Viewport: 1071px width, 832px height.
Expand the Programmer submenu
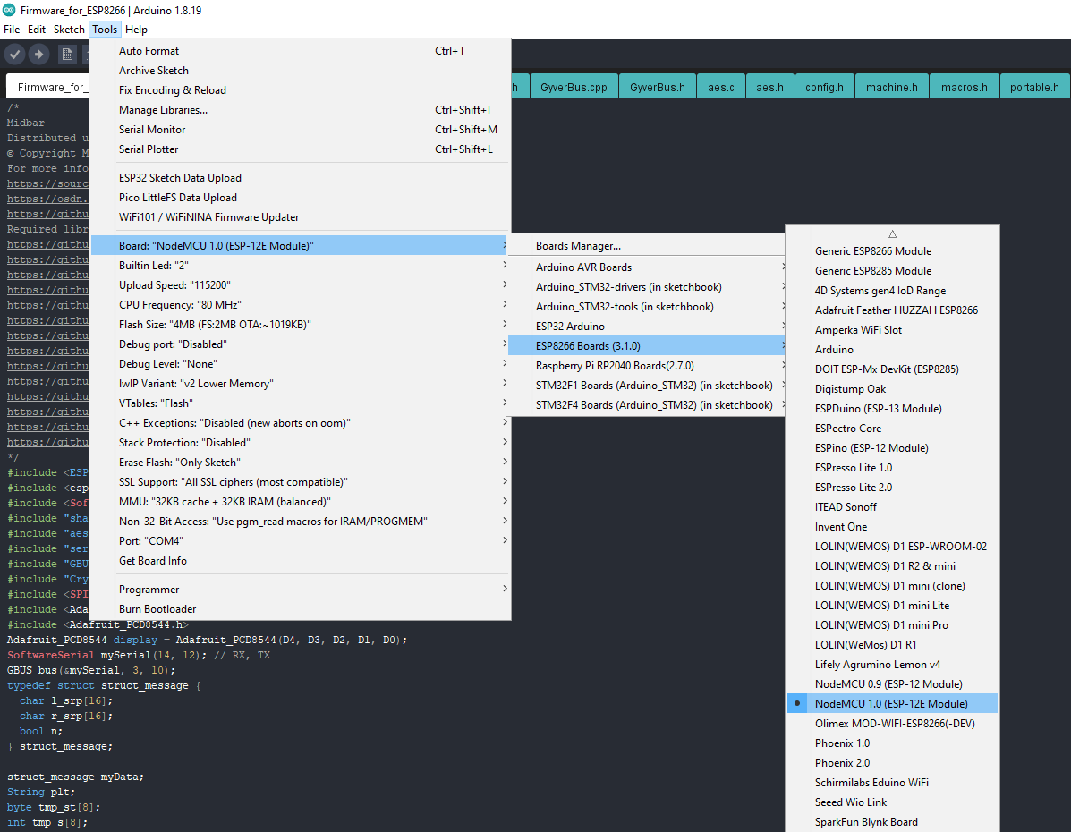click(301, 590)
